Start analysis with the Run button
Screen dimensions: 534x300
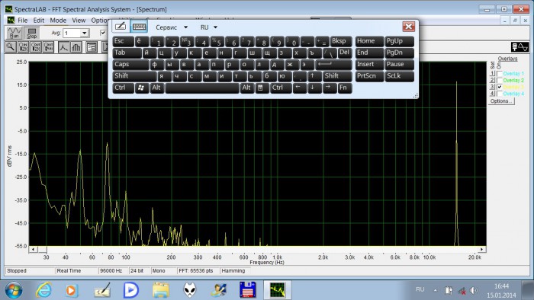pos(14,33)
